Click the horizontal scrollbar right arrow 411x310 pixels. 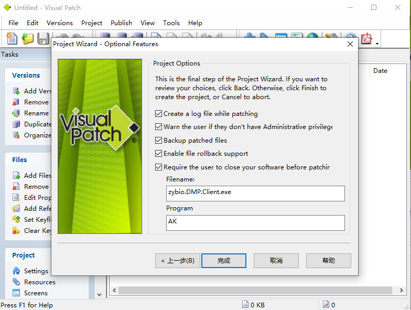(402, 291)
